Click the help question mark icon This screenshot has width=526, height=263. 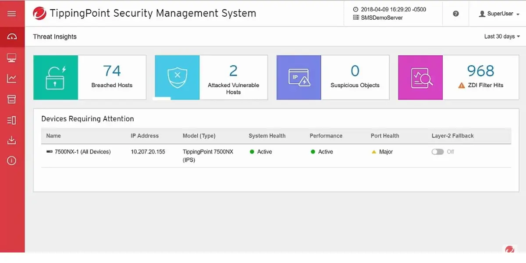pos(456,14)
